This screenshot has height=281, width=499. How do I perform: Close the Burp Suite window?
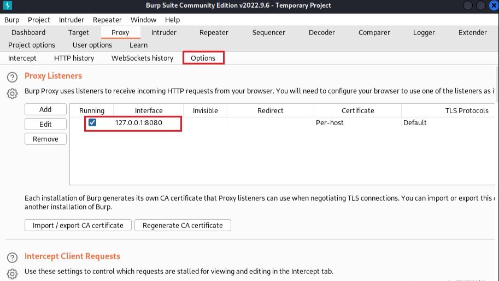(x=494, y=5)
